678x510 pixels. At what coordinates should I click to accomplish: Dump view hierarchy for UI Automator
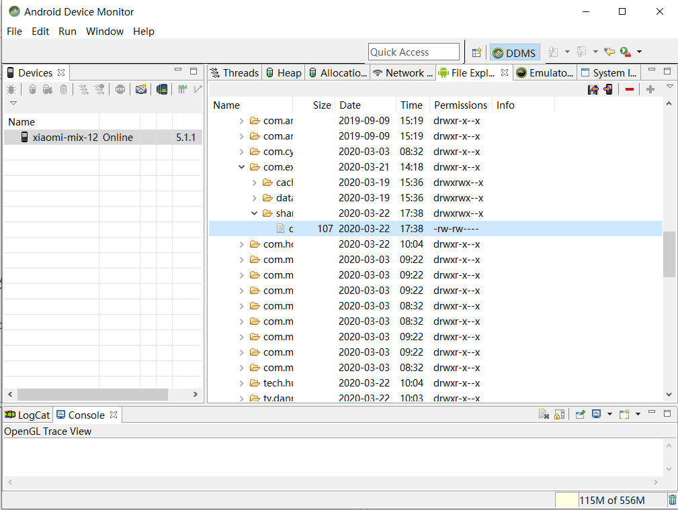[x=162, y=89]
